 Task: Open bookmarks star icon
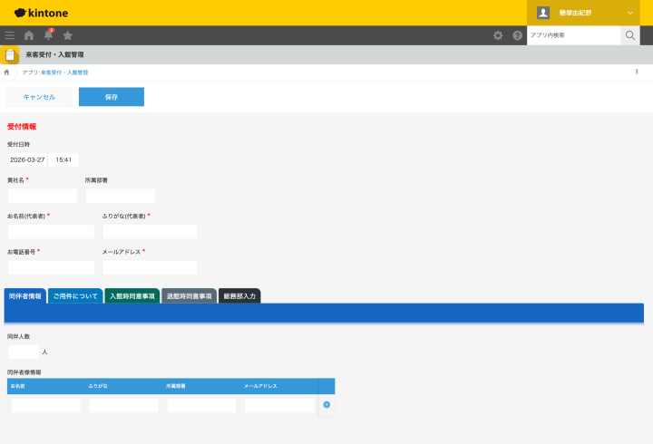tap(67, 35)
